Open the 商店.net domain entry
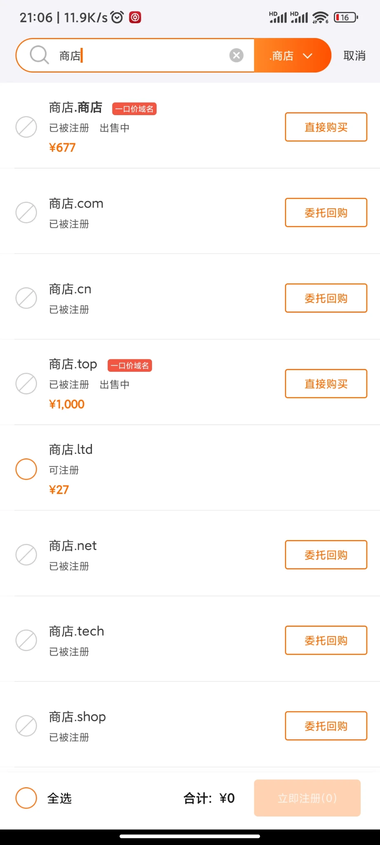Image resolution: width=380 pixels, height=845 pixels. pos(73,546)
